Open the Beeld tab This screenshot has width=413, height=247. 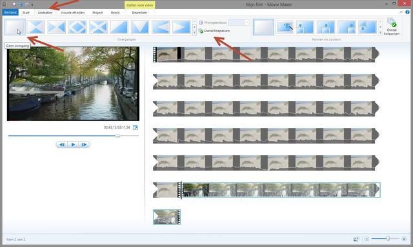(x=115, y=12)
